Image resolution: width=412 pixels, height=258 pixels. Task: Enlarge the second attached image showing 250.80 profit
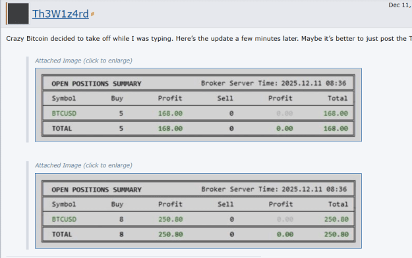point(198,211)
